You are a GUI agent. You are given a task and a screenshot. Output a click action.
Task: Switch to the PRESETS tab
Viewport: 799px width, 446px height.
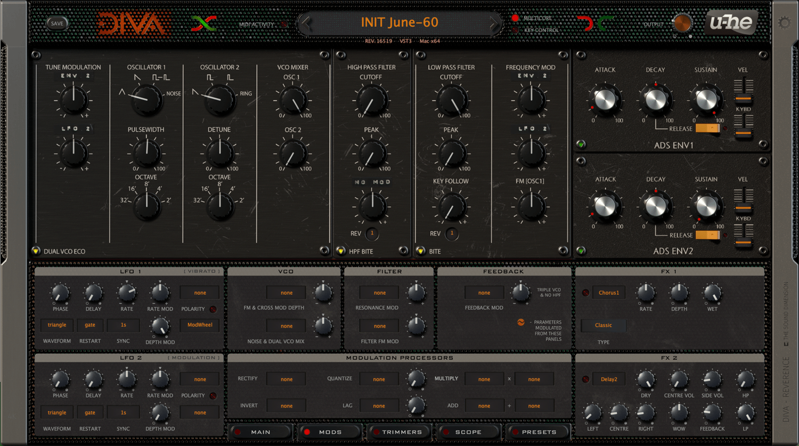pyautogui.click(x=539, y=432)
